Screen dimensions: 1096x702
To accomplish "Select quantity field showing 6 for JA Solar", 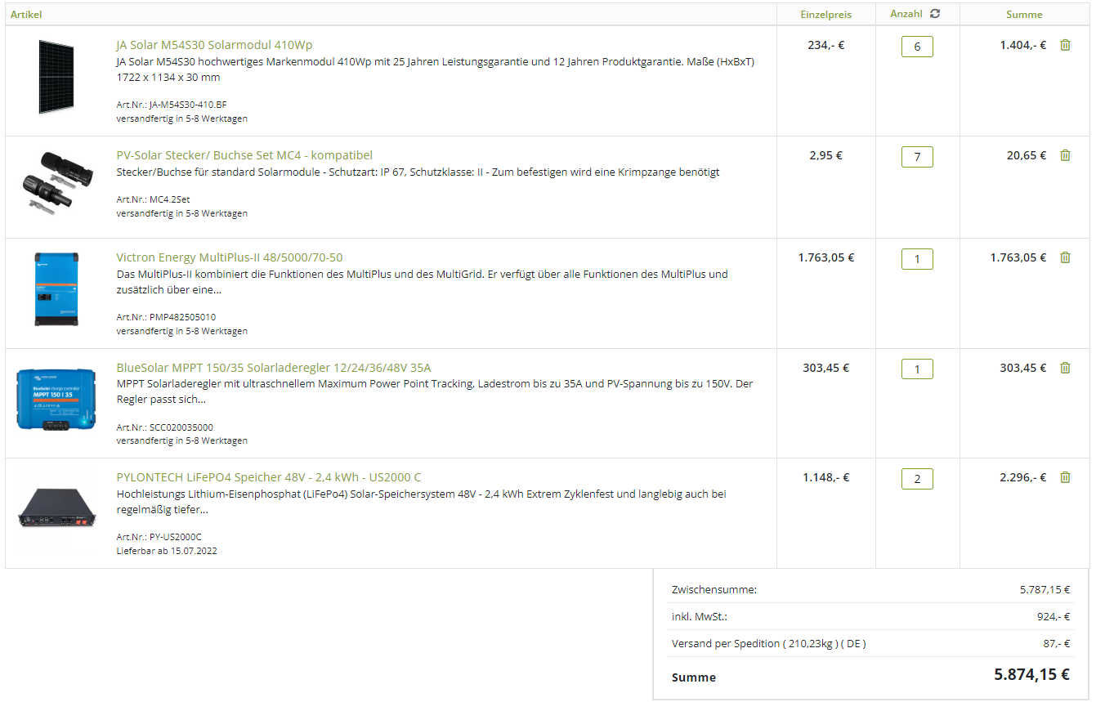I will 917,47.
